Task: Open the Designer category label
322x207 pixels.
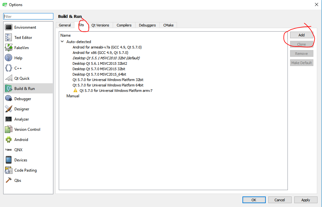Action: point(22,109)
